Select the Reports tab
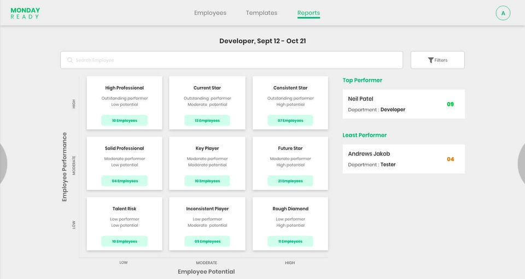Screen dimensions: 525x279 click(308, 13)
